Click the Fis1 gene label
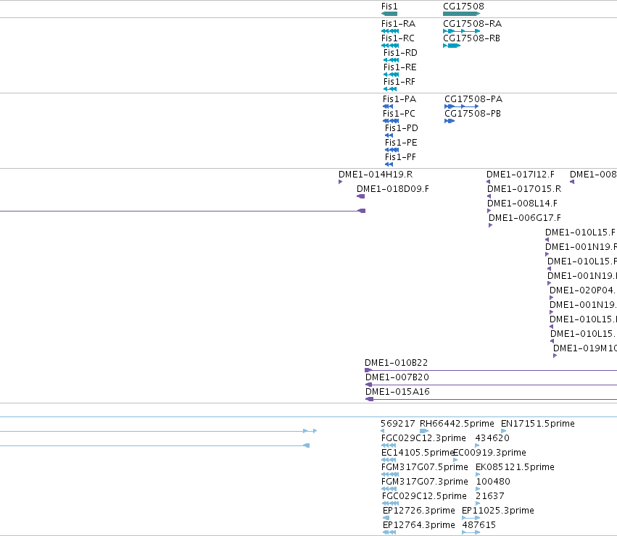 (x=389, y=7)
